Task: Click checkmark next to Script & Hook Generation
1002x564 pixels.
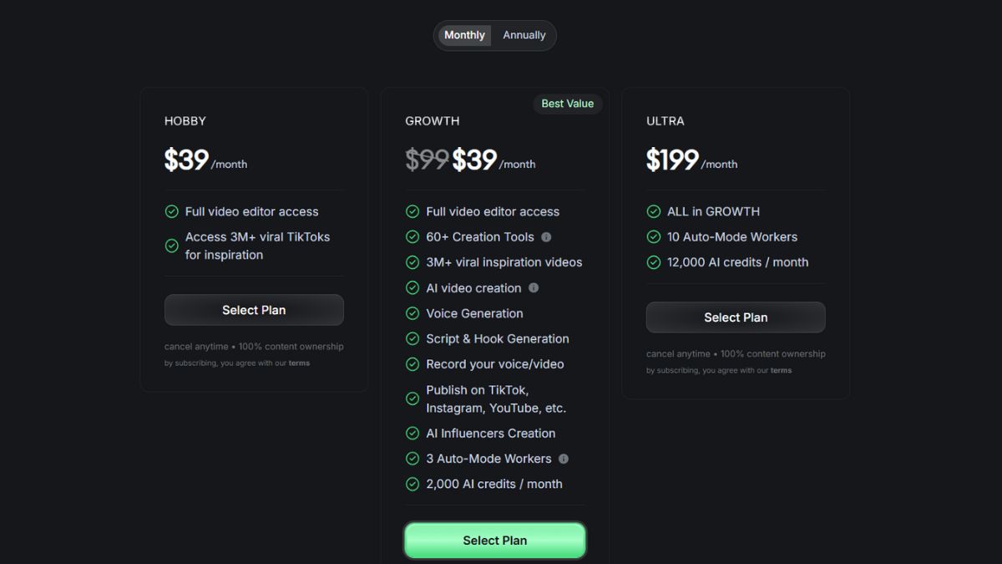Action: (412, 338)
